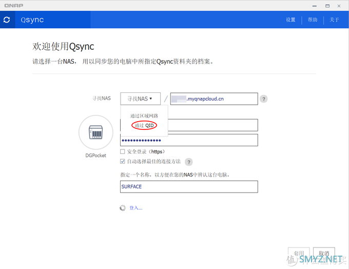Select 通过区域网路 option
The image size is (349, 269).
[x=144, y=116]
